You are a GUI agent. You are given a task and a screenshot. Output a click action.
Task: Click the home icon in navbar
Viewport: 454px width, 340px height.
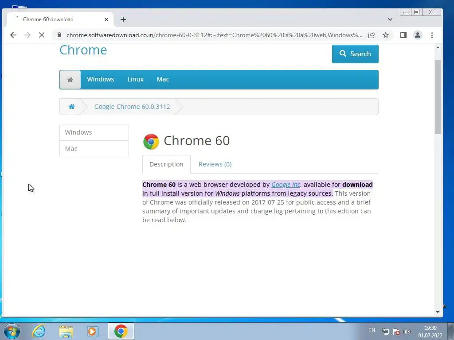pyautogui.click(x=70, y=80)
